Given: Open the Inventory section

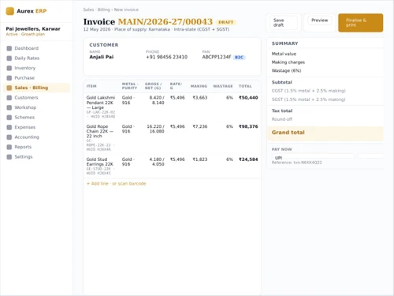Looking at the screenshot, I should tap(36, 68).
